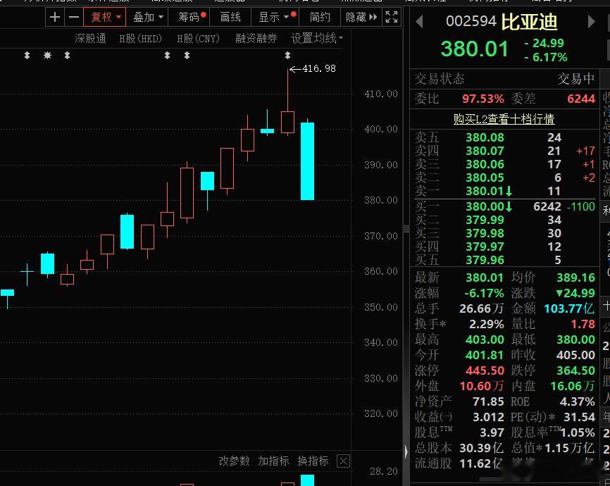Click stock name 比亚迪
The width and height of the screenshot is (610, 486).
coord(529,22)
